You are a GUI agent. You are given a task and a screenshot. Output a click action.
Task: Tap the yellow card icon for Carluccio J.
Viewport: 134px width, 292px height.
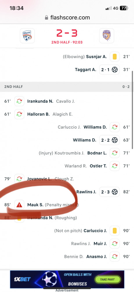115,231
